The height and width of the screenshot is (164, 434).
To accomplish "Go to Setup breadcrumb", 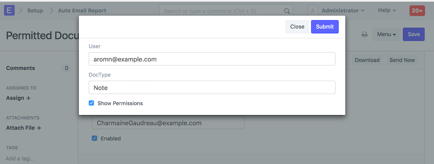I will 35,10.
